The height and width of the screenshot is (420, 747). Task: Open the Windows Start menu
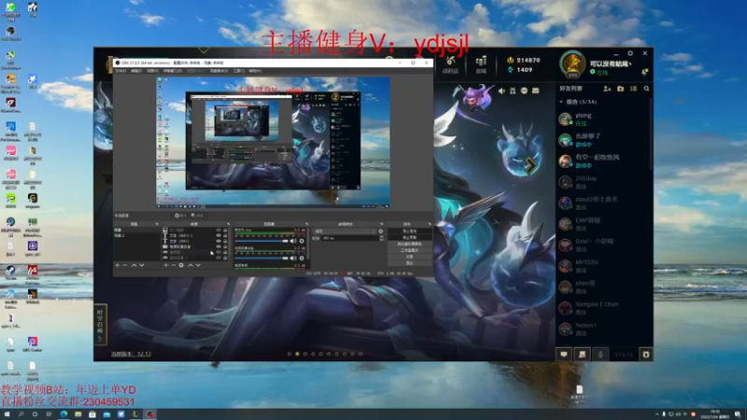click(x=7, y=414)
